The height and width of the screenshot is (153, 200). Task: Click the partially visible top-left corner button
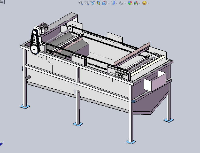[x=2, y=2]
